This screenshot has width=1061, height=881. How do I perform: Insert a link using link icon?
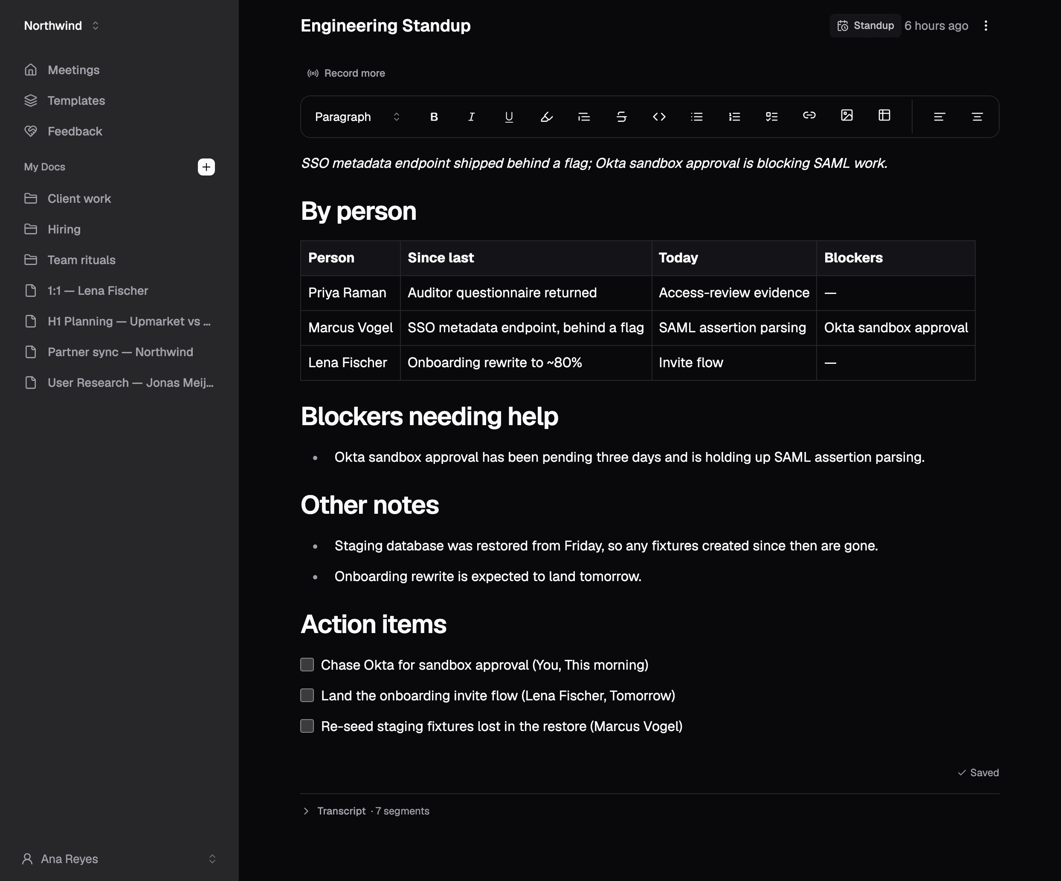point(809,115)
